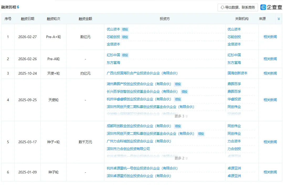Open 同创伟业 in the 天使轮 row

pos(234,107)
